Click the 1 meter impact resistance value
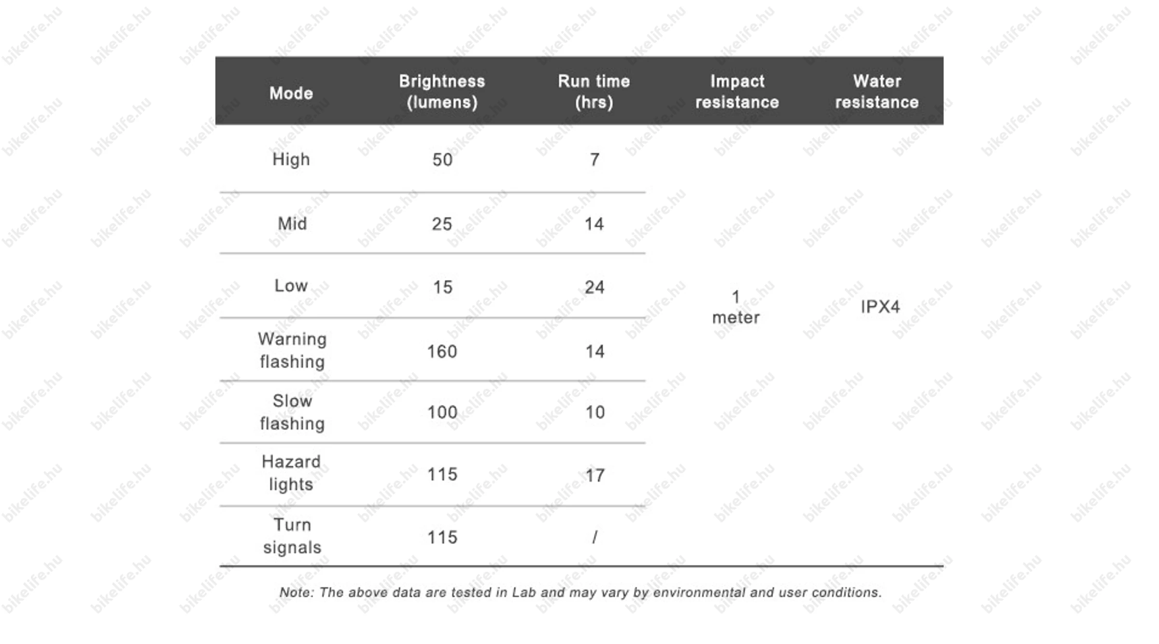The height and width of the screenshot is (644, 1159). tap(736, 307)
